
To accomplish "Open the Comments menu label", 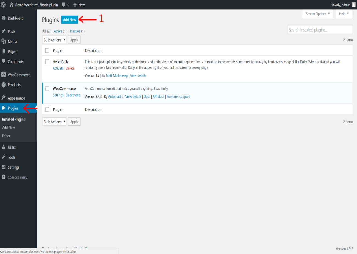I will [x=16, y=62].
